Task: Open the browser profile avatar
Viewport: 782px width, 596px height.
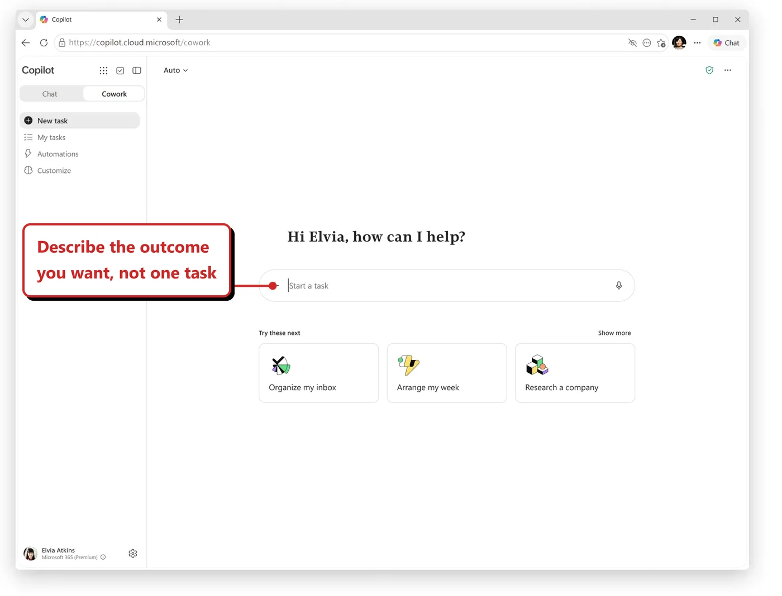Action: (x=679, y=42)
